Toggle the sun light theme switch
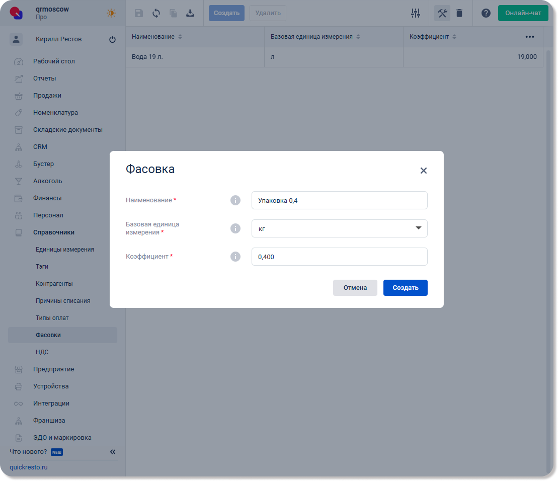The height and width of the screenshot is (481, 558). point(111,14)
